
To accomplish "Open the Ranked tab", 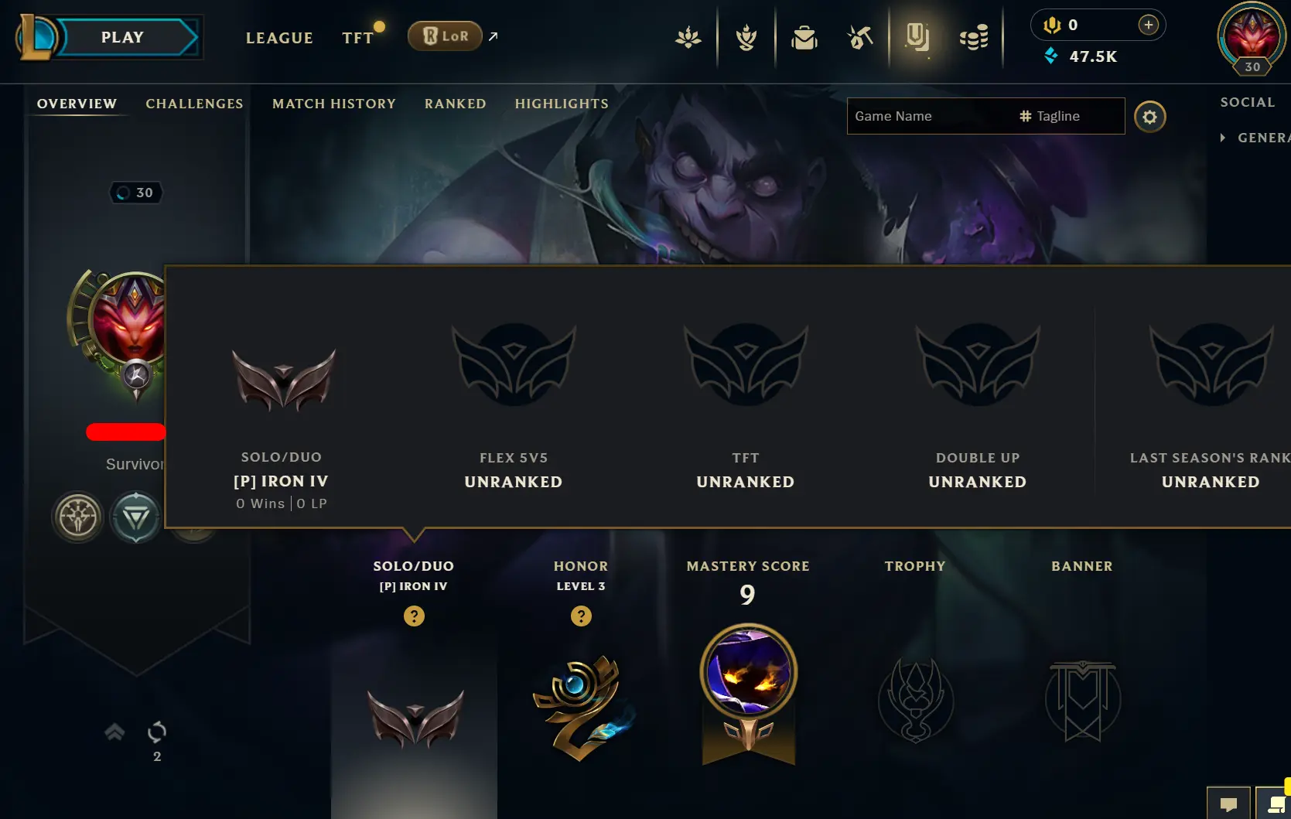I will pyautogui.click(x=456, y=104).
